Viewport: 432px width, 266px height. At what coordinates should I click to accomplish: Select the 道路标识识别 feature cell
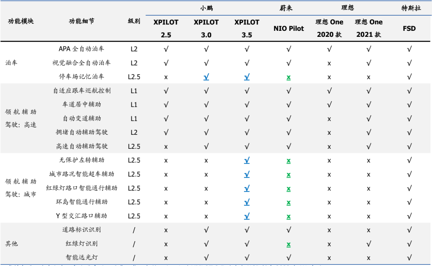tap(82, 230)
